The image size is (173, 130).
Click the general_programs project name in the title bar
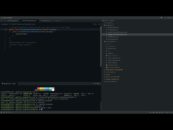point(8,18)
